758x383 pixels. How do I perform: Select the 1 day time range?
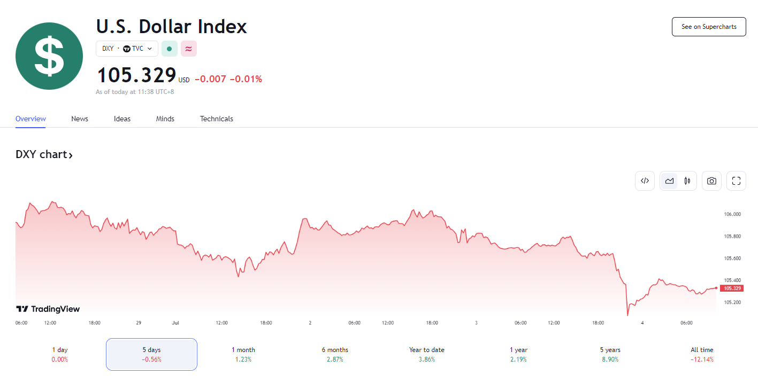click(x=60, y=354)
